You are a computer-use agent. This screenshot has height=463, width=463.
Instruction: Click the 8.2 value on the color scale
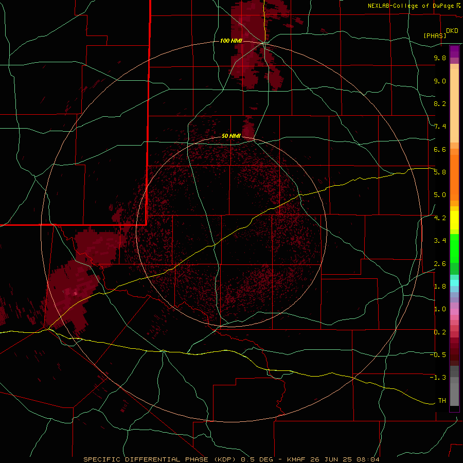coord(440,103)
